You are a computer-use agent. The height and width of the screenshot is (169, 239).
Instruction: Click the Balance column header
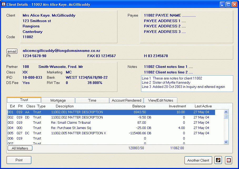(139, 106)
